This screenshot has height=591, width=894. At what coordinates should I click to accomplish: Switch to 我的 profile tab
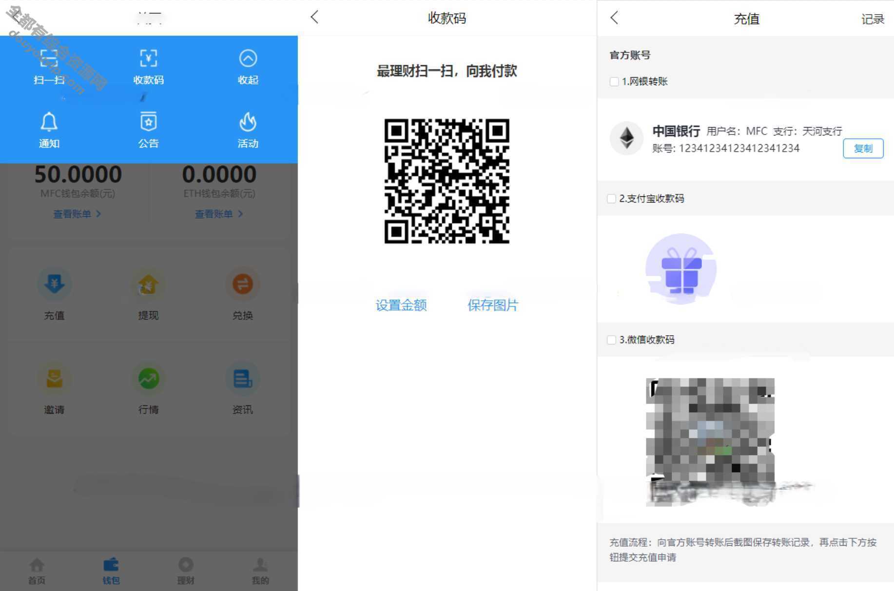[260, 571]
